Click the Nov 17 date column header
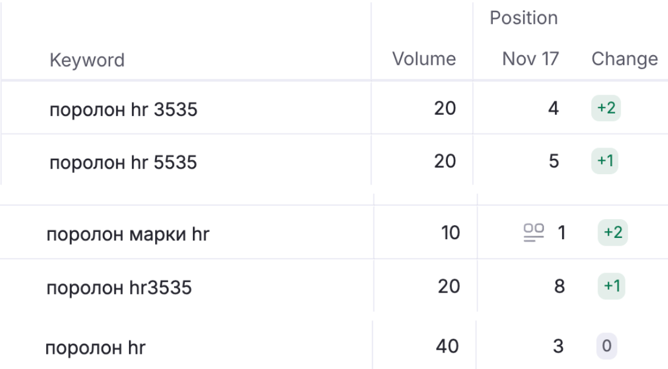The image size is (668, 369). [530, 59]
